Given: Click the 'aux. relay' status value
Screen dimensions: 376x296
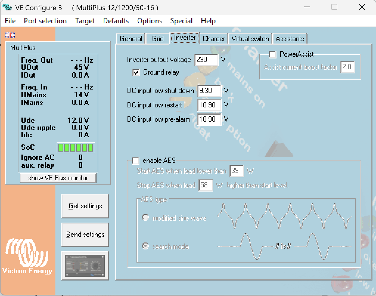Looking at the screenshot, I should [80, 165].
